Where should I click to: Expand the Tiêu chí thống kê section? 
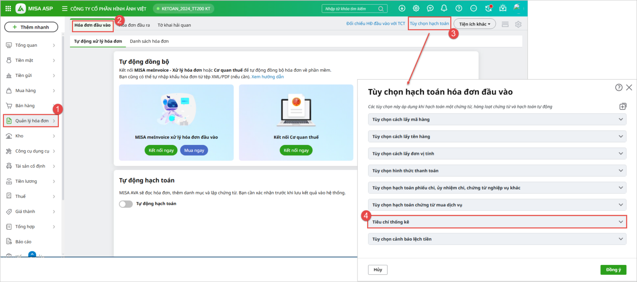pyautogui.click(x=496, y=222)
